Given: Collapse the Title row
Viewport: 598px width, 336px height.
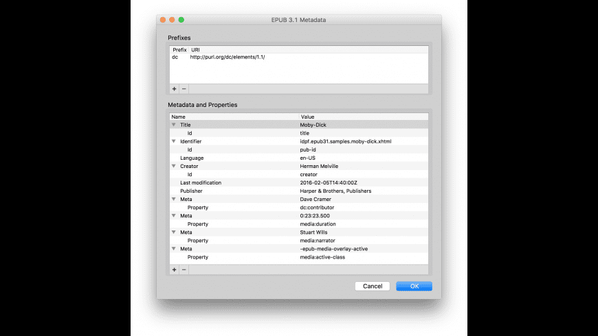Looking at the screenshot, I should pos(174,125).
